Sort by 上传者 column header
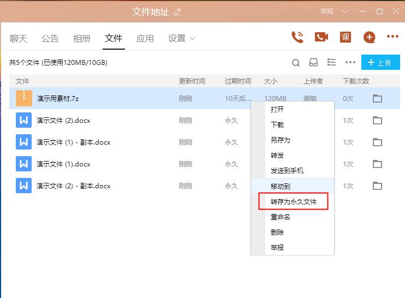 click(313, 81)
